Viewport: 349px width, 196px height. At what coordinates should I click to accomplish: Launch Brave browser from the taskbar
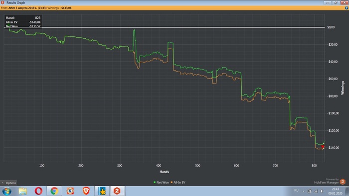tap(86, 191)
